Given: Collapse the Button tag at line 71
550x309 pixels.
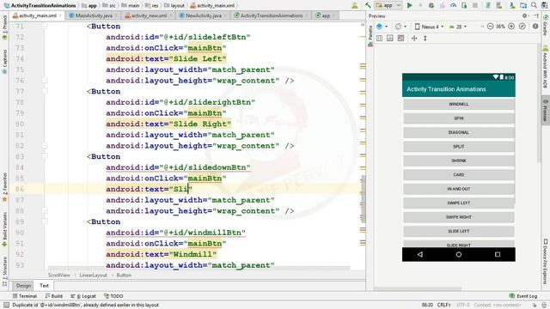Looking at the screenshot, I should (x=45, y=27).
